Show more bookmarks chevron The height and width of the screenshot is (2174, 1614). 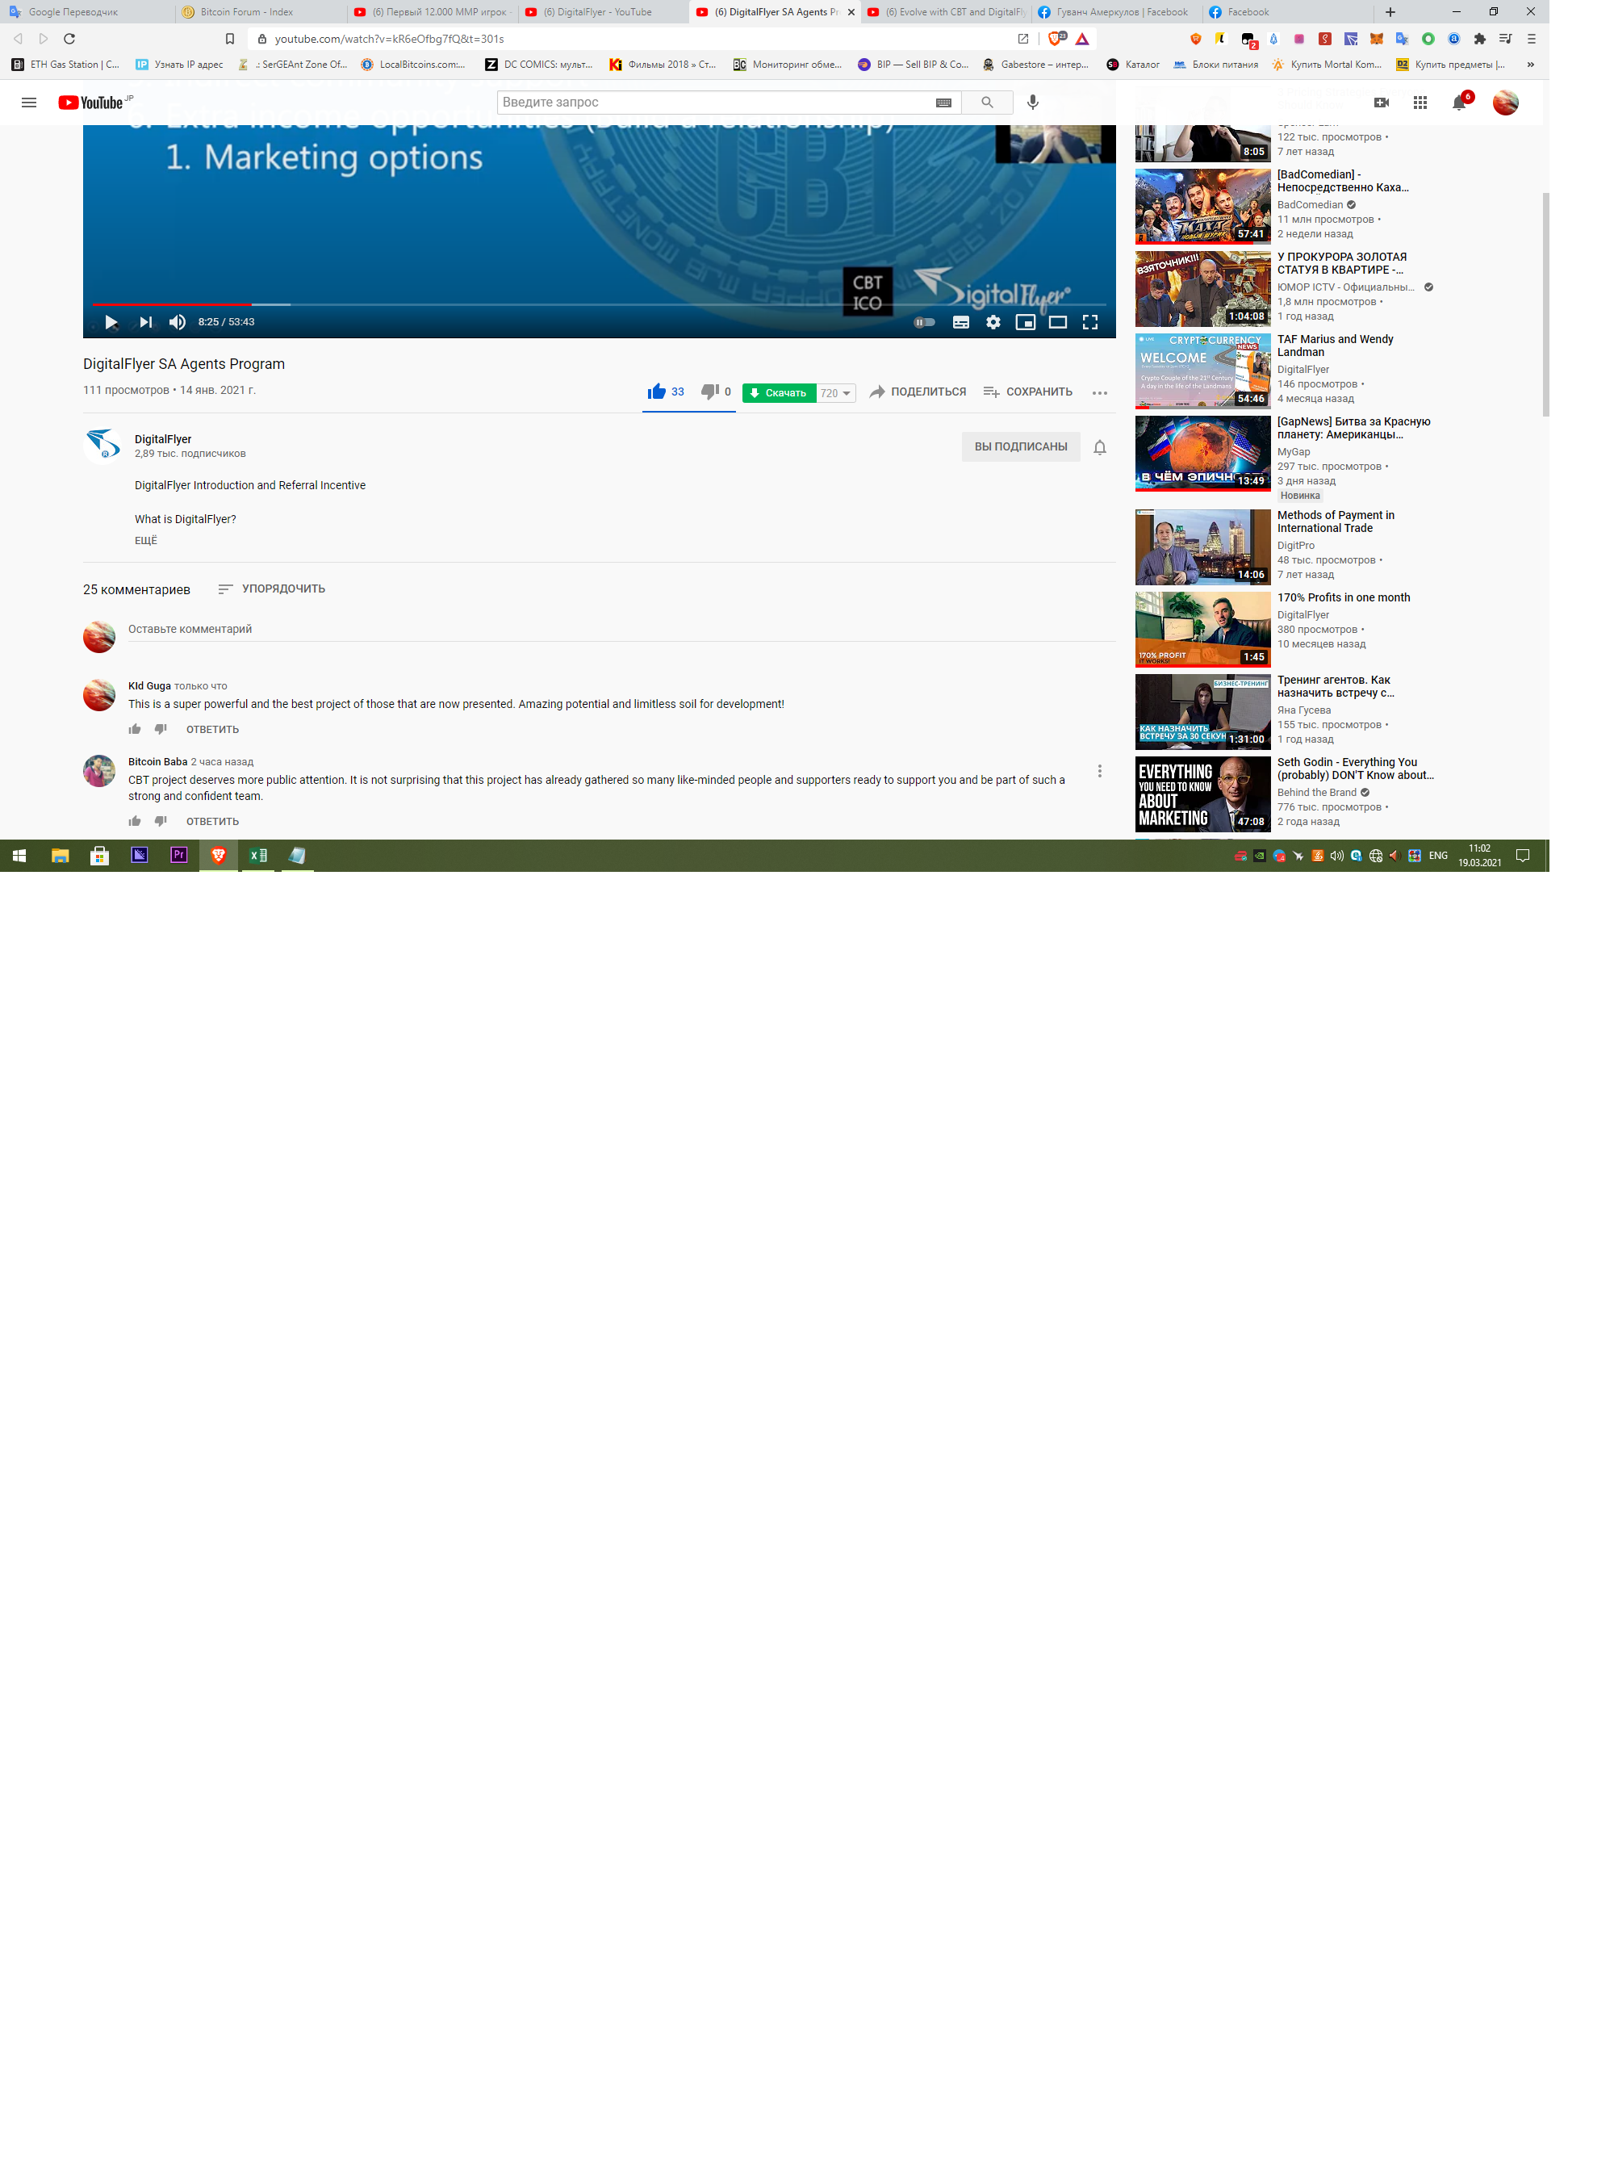(x=1531, y=65)
